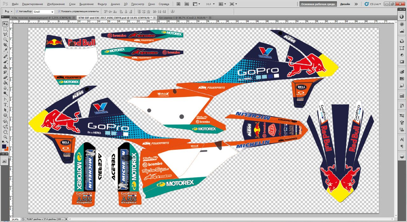This screenshot has height=222, width=407.
Task: Toggle the Автовыбор checkbox
Action: pos(17,11)
